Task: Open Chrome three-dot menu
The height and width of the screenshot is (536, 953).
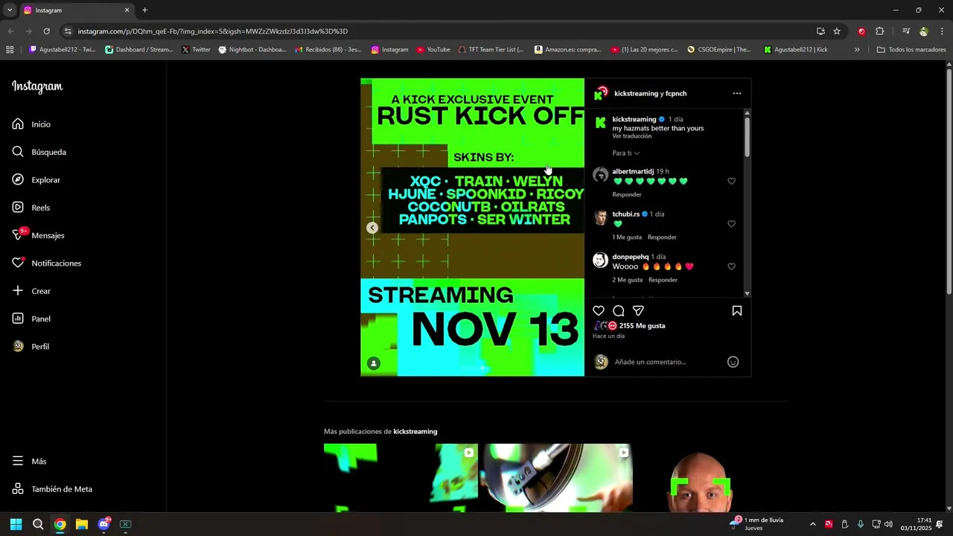Action: coord(943,31)
